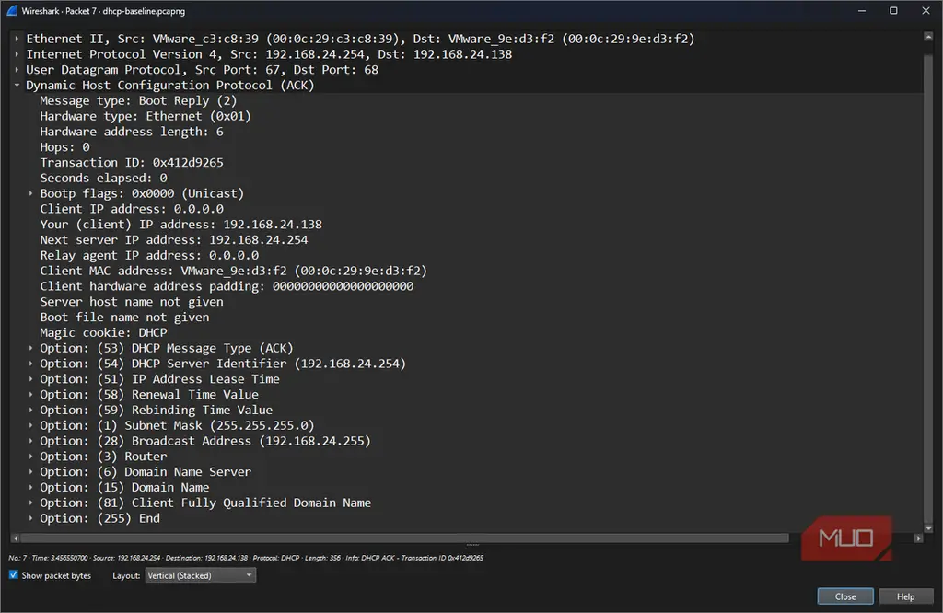Select Transaction ID: 0x412d9265 row
Screen dimensions: 943x613
pyautogui.click(x=132, y=163)
